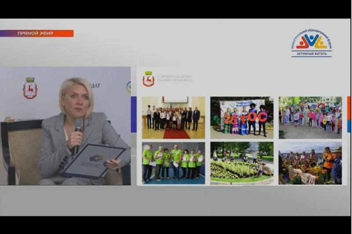
Task: Click the Активный житель forum logo
Action: coord(311,43)
